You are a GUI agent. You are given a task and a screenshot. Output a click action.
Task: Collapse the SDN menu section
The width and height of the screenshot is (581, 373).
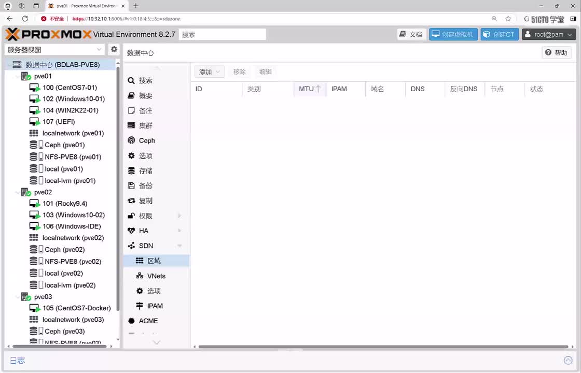pos(179,246)
